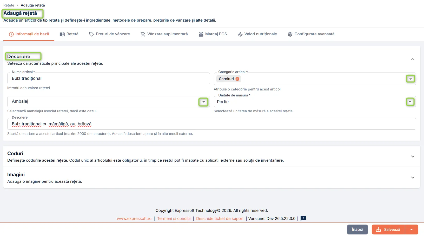Open the Categorie articol dropdown arrow
The height and width of the screenshot is (236, 424).
click(x=410, y=79)
